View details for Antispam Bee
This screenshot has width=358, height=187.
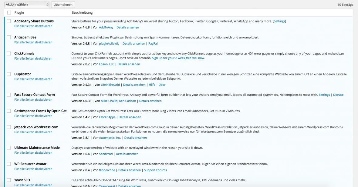134,44
